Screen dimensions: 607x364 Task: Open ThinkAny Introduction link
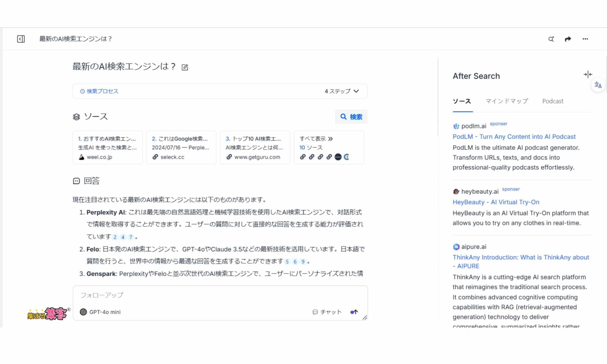tap(521, 262)
